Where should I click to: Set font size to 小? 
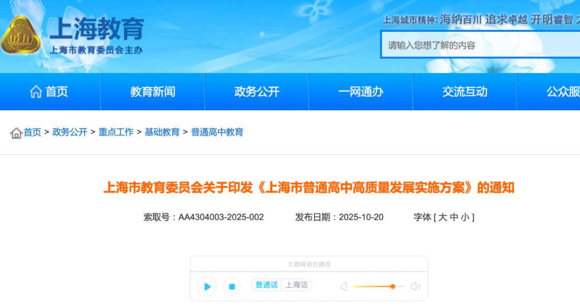465,217
